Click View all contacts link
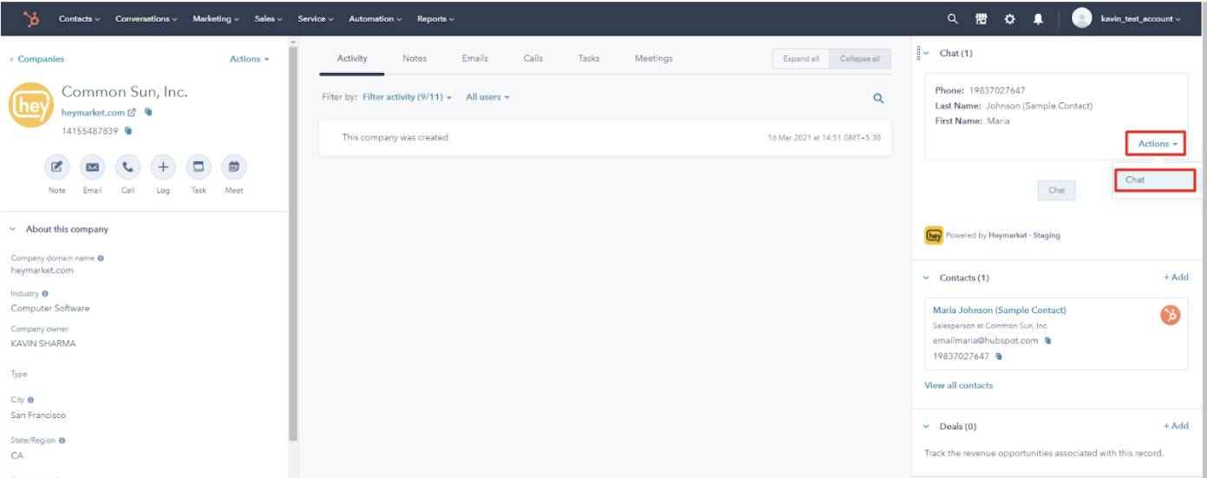Viewport: 1207px width, 478px height. point(959,385)
